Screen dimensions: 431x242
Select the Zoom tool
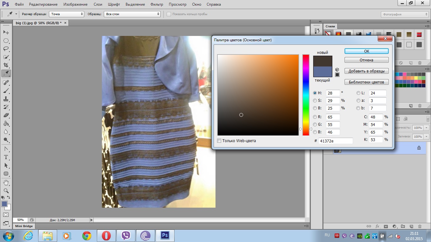tap(6, 191)
